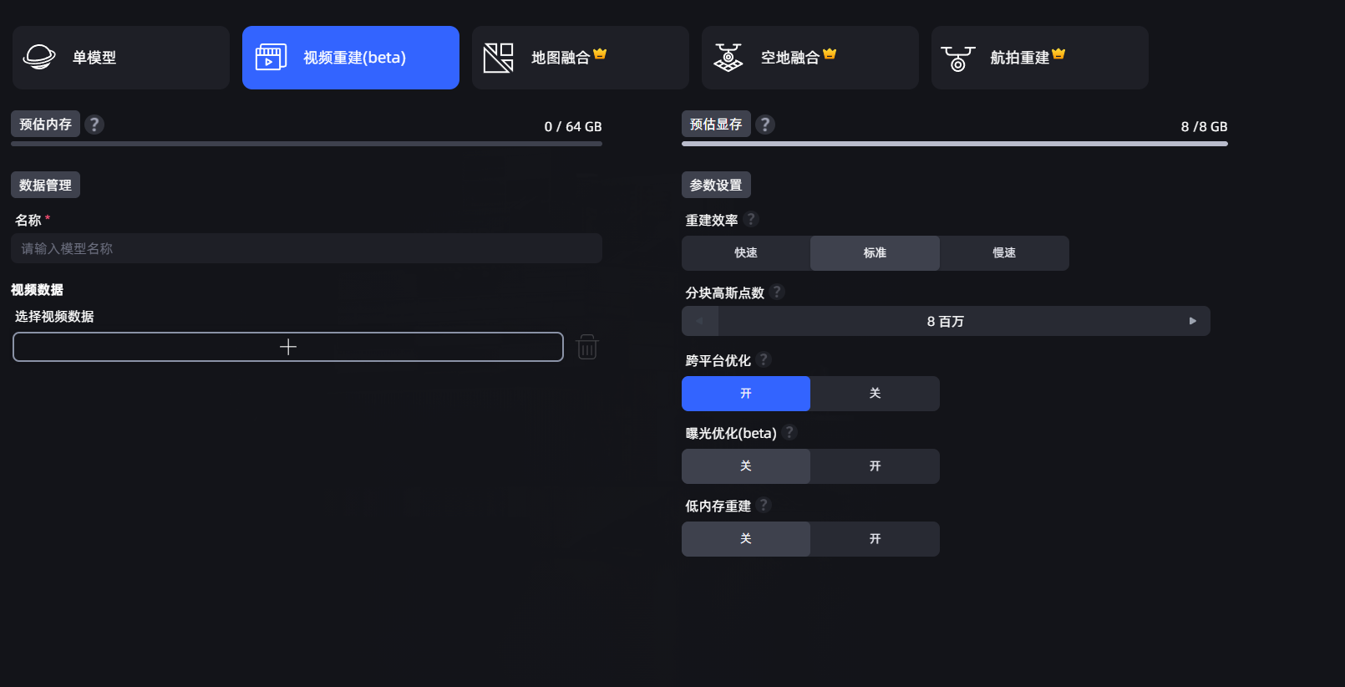The image size is (1345, 687).
Task: Click the map blocks icon on 地图融合 tab
Action: (499, 58)
